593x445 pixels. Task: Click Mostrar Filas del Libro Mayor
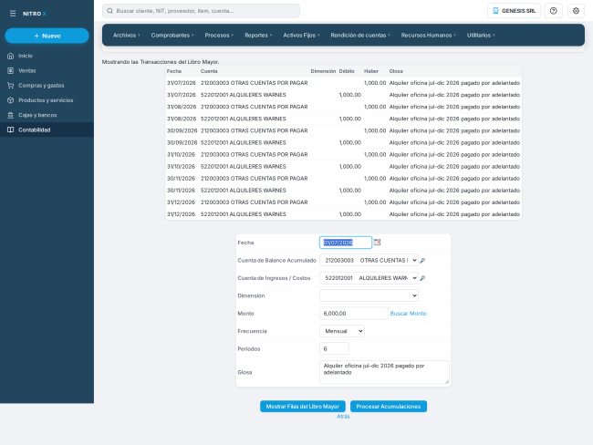click(x=303, y=407)
